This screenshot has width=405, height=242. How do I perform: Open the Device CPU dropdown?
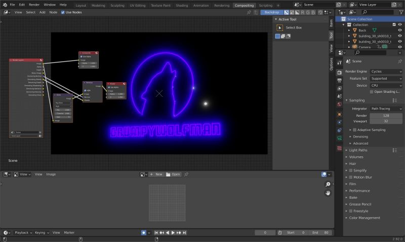click(x=386, y=85)
